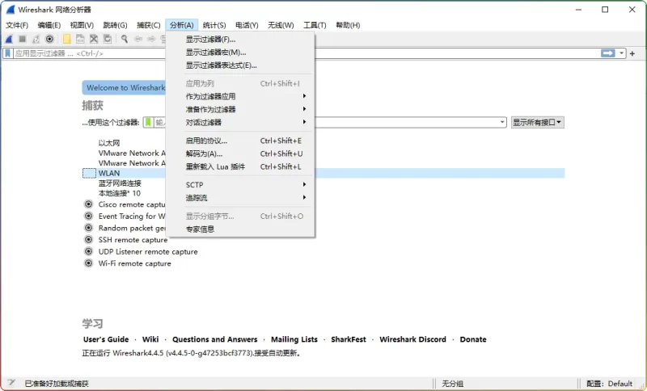
Task: Open the SharkFest link
Action: 349,339
